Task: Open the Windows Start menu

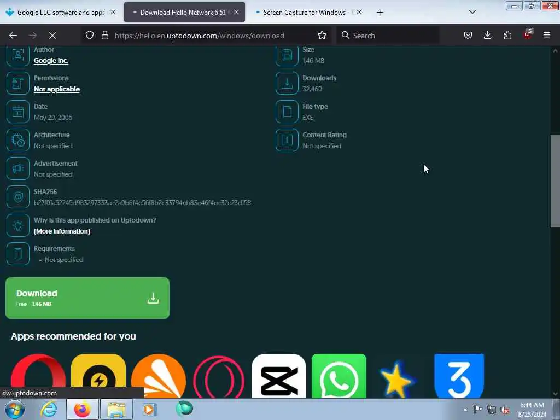Action: 15,409
